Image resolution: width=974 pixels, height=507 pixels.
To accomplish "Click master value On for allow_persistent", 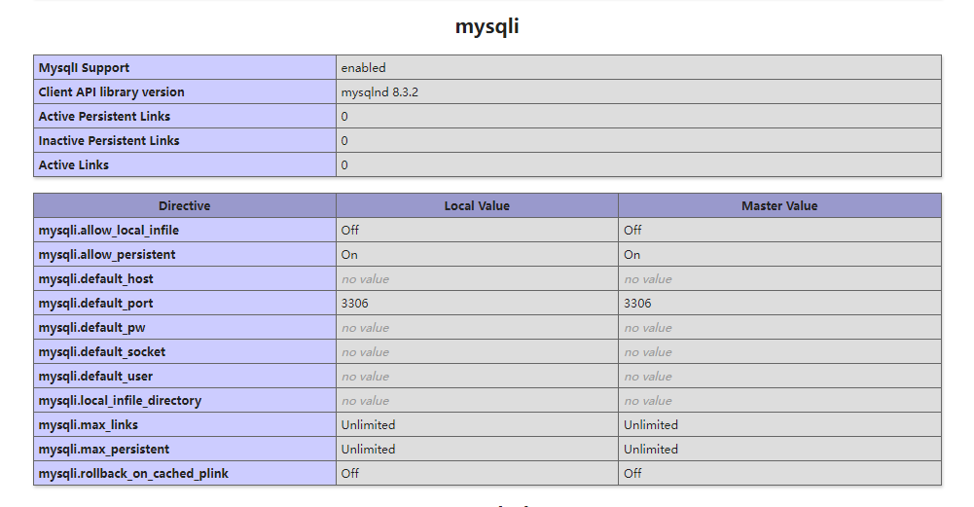I will click(x=632, y=254).
